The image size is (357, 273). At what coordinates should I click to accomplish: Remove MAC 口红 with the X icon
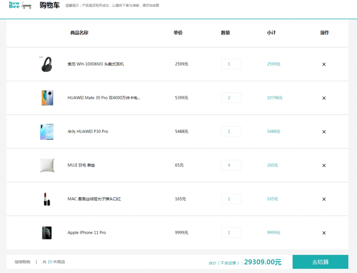pyautogui.click(x=324, y=199)
